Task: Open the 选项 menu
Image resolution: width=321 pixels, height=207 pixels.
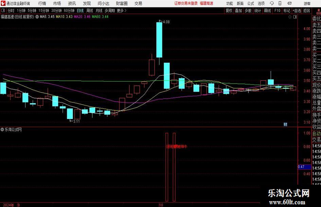Action: [x=261, y=3]
